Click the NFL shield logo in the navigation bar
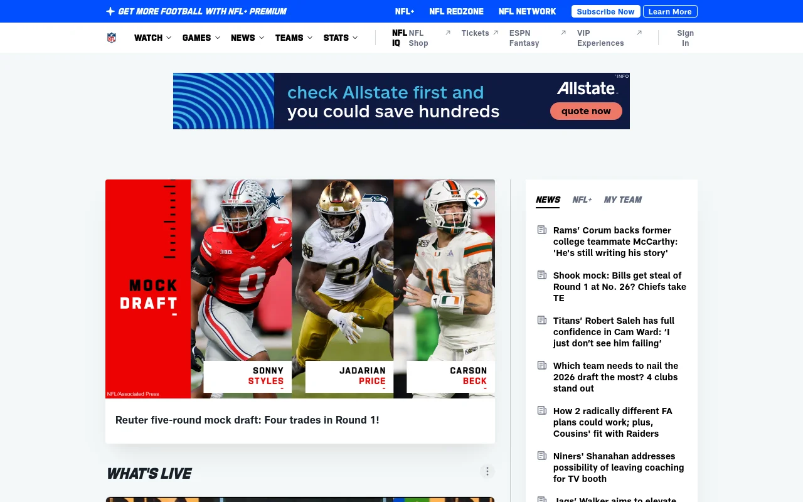 coord(111,38)
